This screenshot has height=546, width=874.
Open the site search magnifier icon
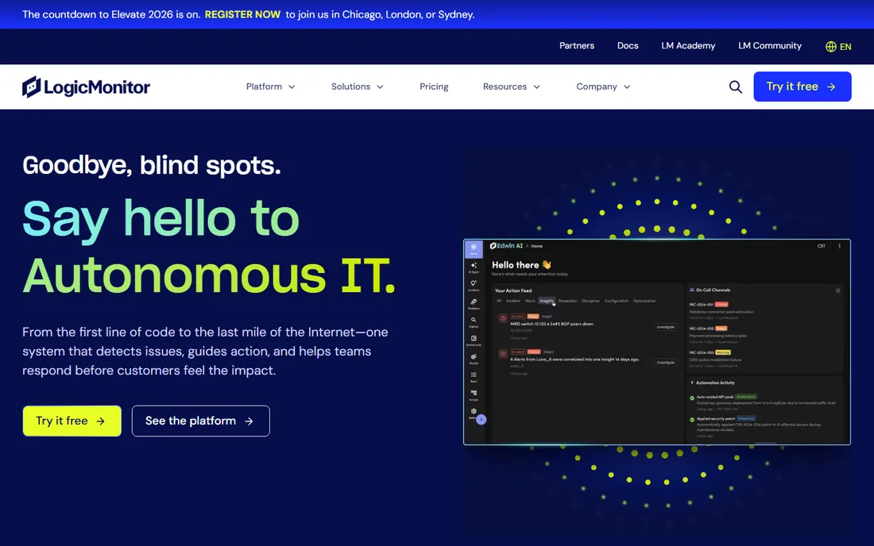(x=735, y=87)
